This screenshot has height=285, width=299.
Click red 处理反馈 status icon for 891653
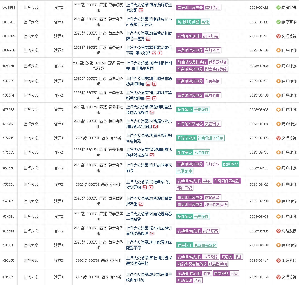tap(278, 277)
